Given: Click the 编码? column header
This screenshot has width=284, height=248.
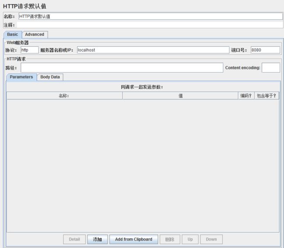Looking at the screenshot, I should click(x=246, y=96).
